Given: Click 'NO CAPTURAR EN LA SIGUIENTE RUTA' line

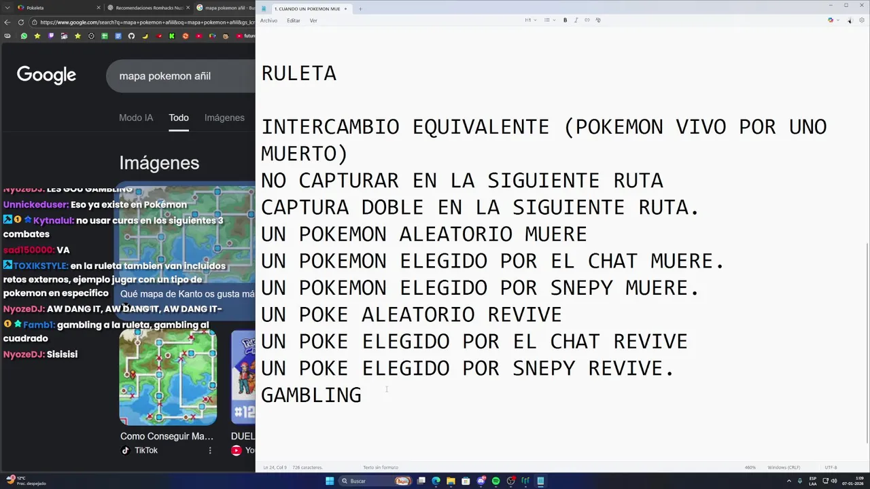Looking at the screenshot, I should click(462, 181).
